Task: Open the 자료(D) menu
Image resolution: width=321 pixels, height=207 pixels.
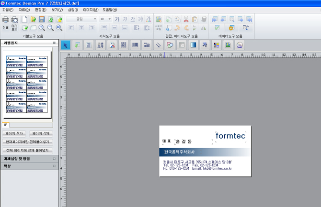Action: (24, 10)
